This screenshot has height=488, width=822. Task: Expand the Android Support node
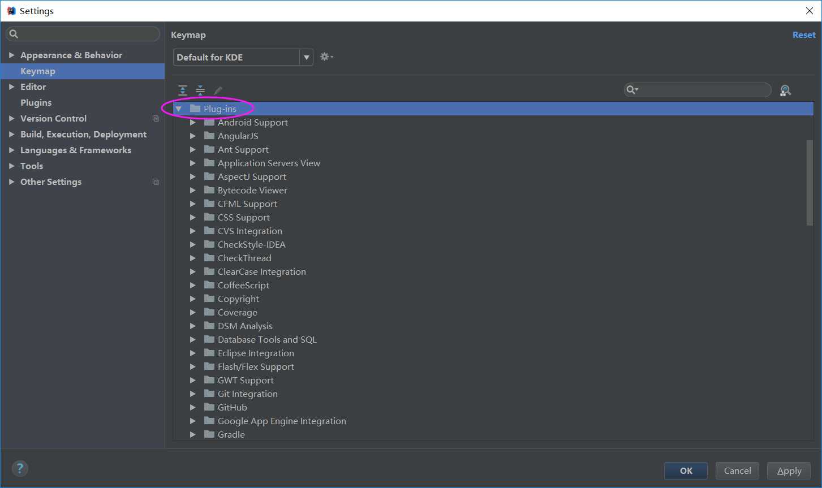click(x=193, y=122)
